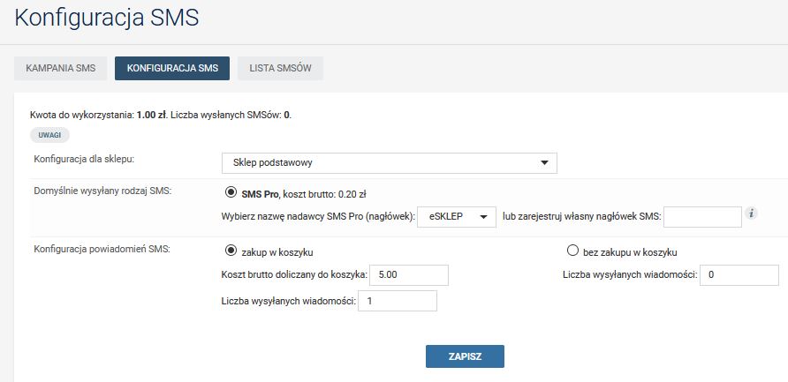Image resolution: width=788 pixels, height=382 pixels.
Task: Expand the Sklep podstawowy dropdown
Action: [389, 162]
